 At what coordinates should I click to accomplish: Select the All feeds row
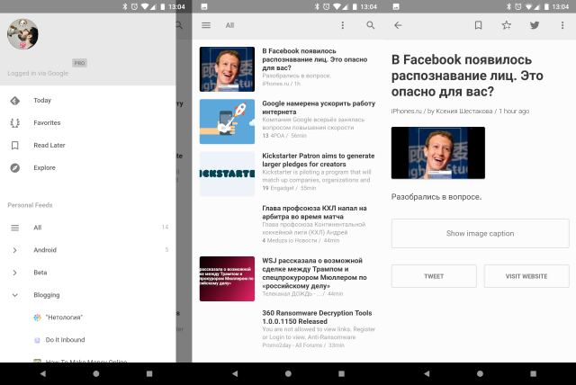[x=88, y=228]
